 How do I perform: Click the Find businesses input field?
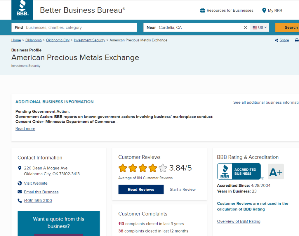click(x=74, y=27)
